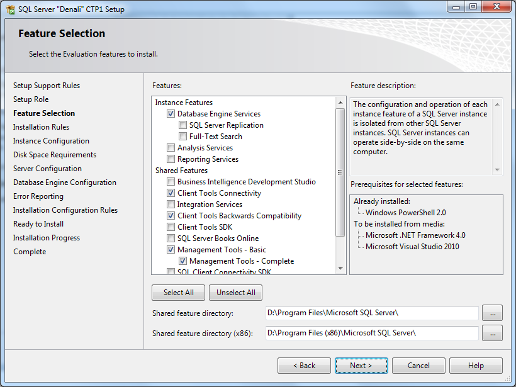Viewport: 516px width, 387px height.
Task: Uncheck Client Tools Connectivity
Action: pos(171,193)
